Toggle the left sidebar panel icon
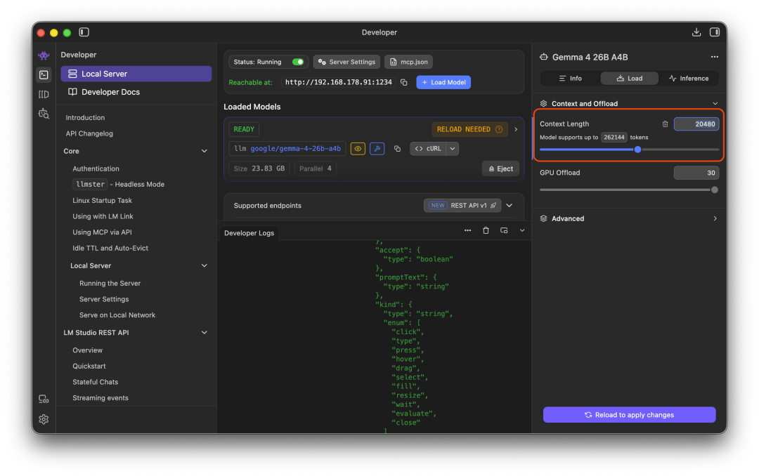Image resolution: width=759 pixels, height=476 pixels. point(84,32)
